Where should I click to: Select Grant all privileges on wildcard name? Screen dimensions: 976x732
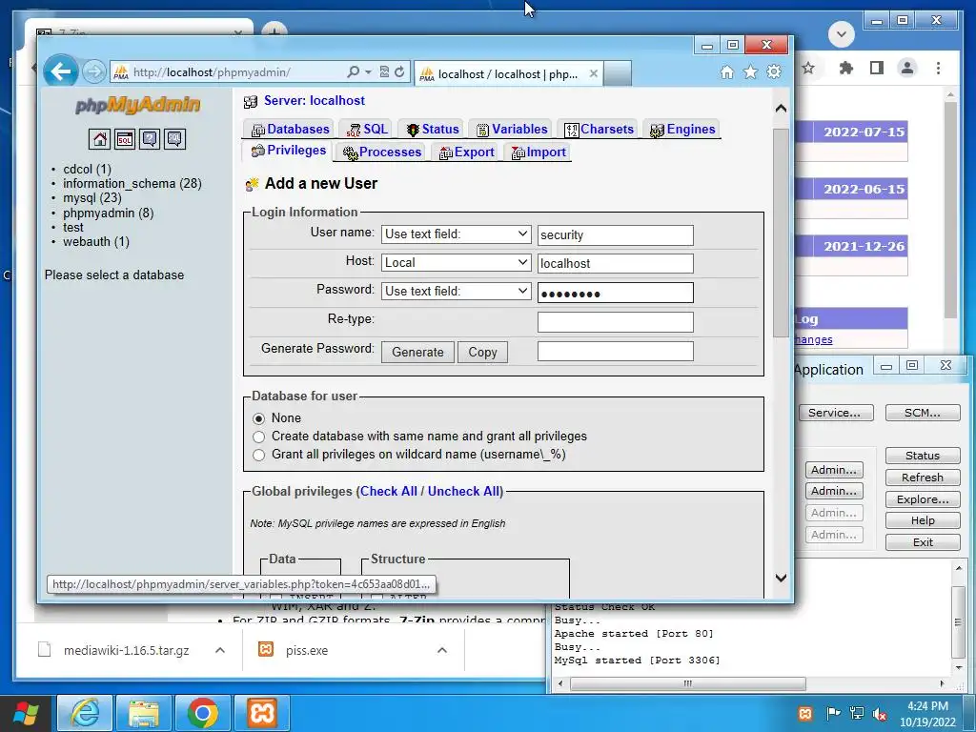[x=259, y=455]
